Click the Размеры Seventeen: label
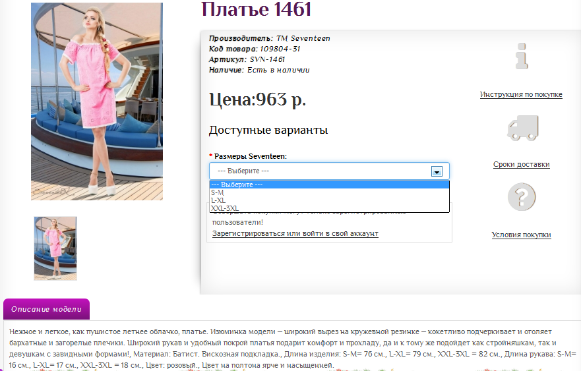 point(248,156)
